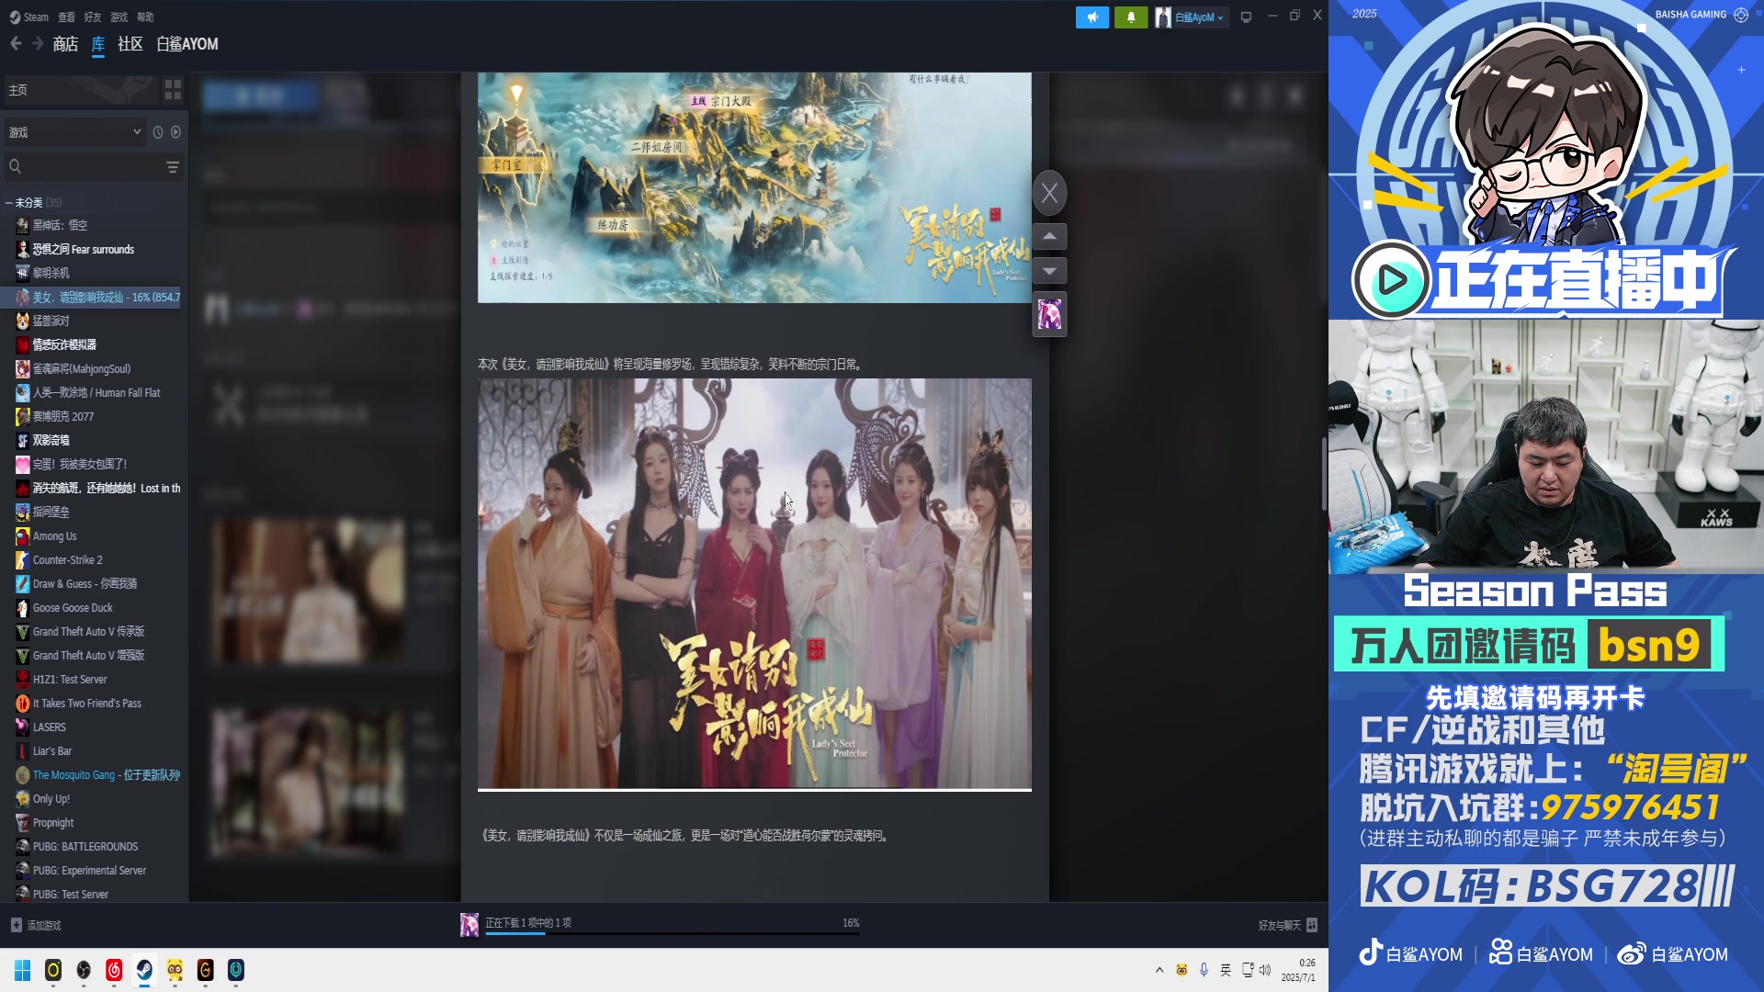Click the library search field
The image size is (1764, 992).
[x=83, y=166]
